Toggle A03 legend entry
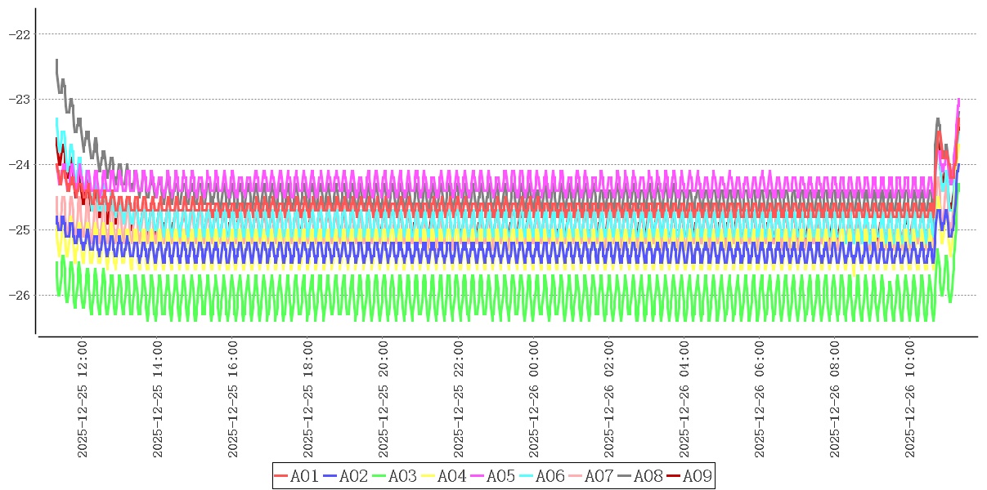The image size is (987, 490). (x=402, y=476)
